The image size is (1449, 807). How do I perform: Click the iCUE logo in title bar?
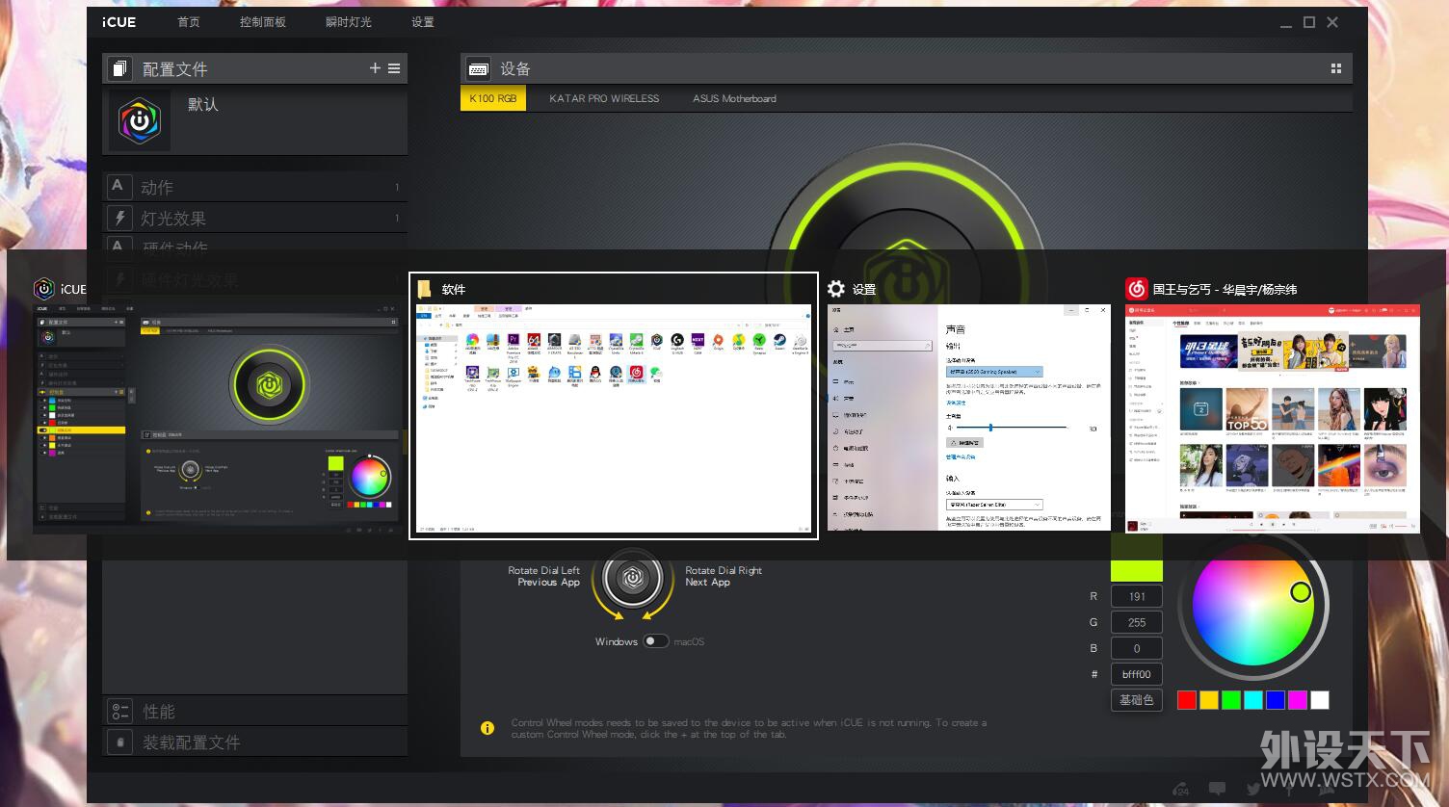pyautogui.click(x=119, y=22)
